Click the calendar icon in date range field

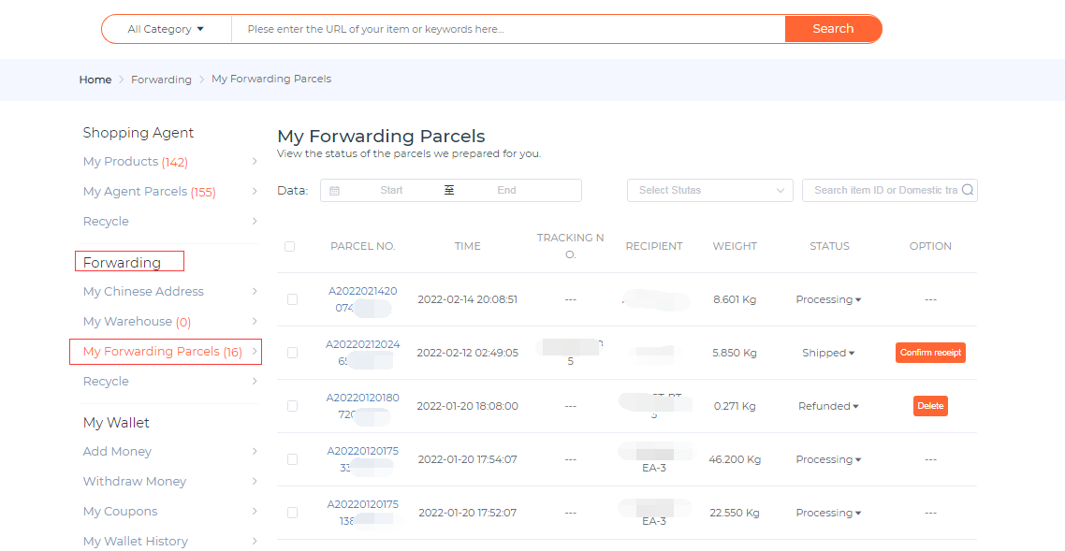[334, 191]
